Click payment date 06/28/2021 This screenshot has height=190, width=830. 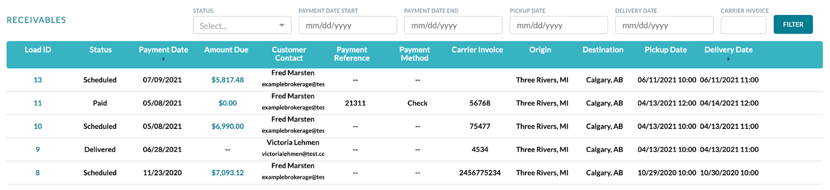point(162,150)
